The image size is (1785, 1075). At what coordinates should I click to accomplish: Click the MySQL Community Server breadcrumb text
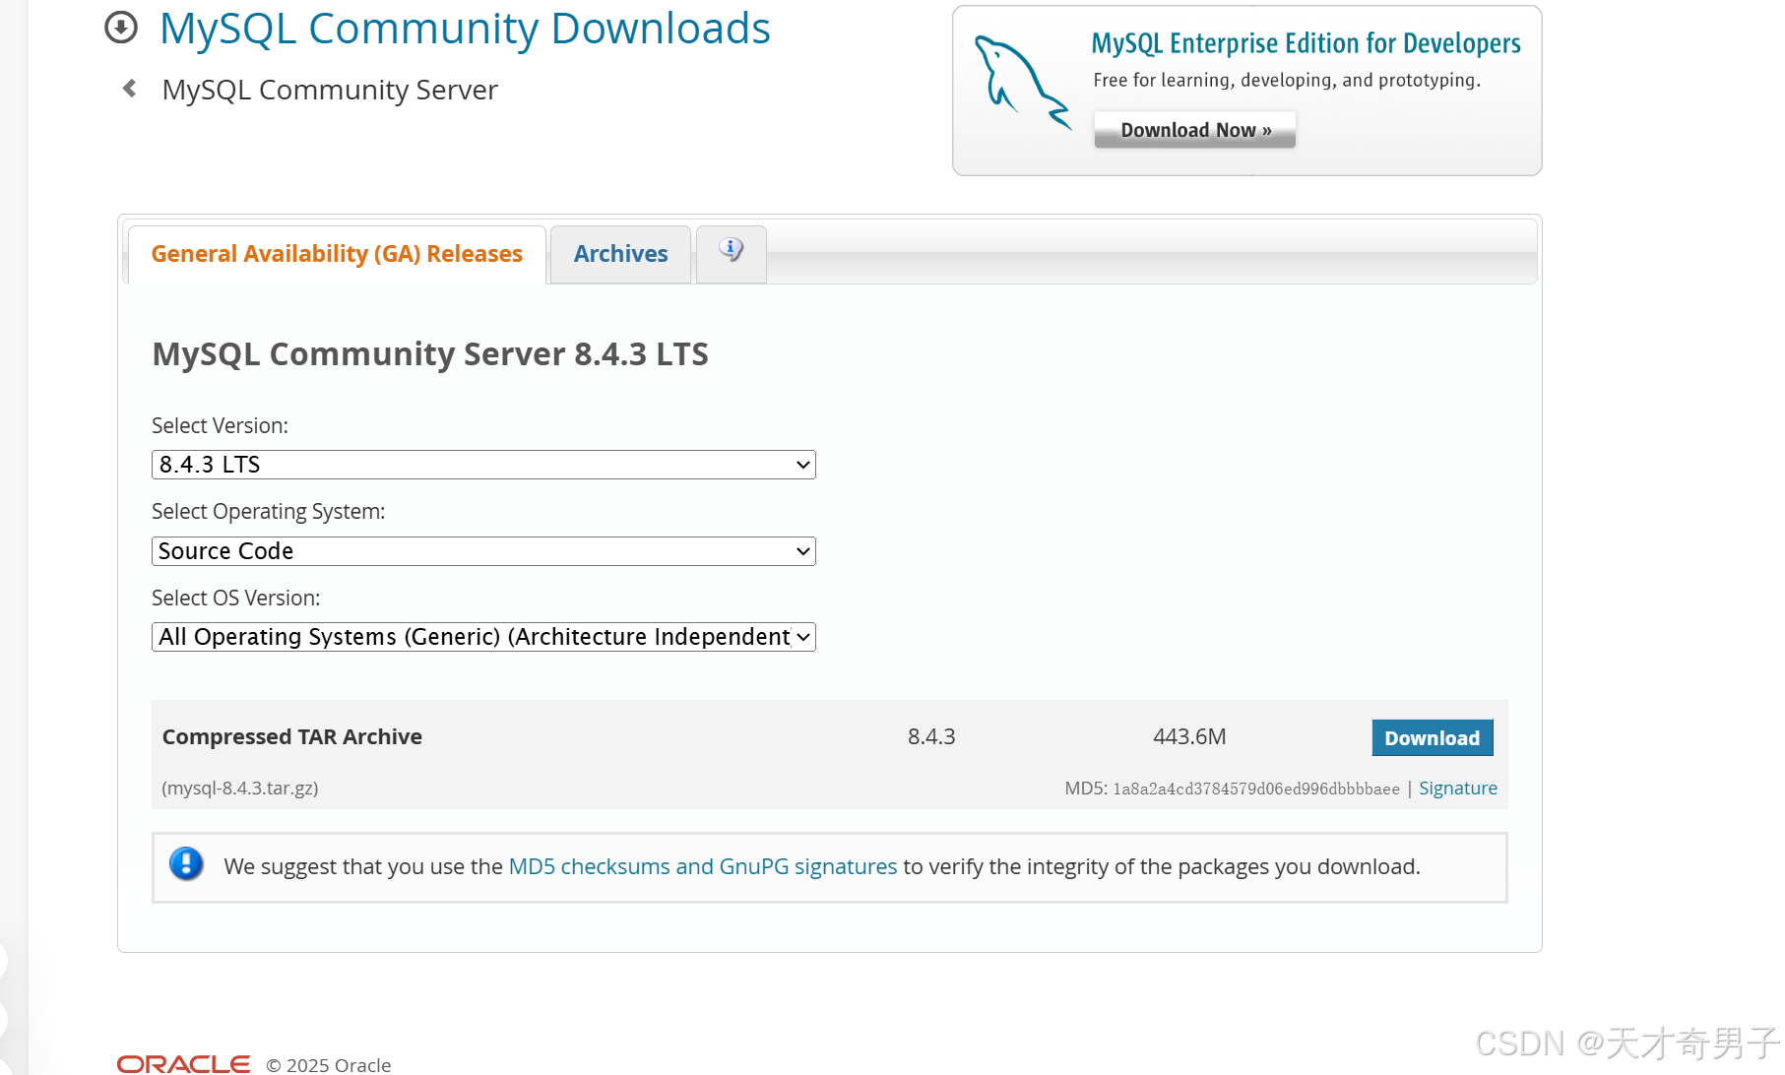330,90
